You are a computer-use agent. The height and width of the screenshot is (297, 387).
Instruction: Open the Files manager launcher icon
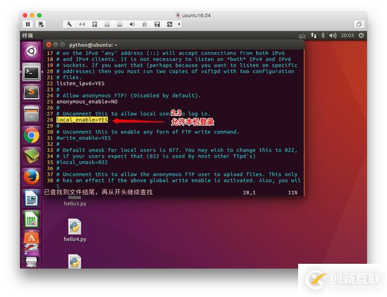(31, 114)
